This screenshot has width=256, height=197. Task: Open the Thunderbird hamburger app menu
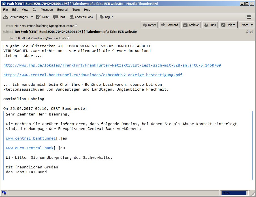tap(249, 17)
